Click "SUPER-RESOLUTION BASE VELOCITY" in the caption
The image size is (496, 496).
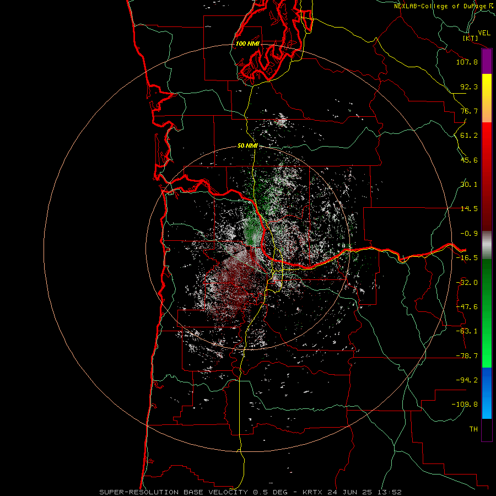pyautogui.click(x=174, y=492)
